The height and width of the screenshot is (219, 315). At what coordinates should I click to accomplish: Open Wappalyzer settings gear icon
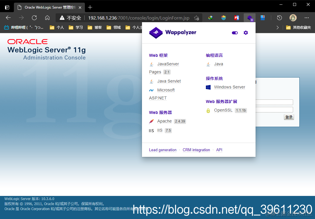(246, 33)
